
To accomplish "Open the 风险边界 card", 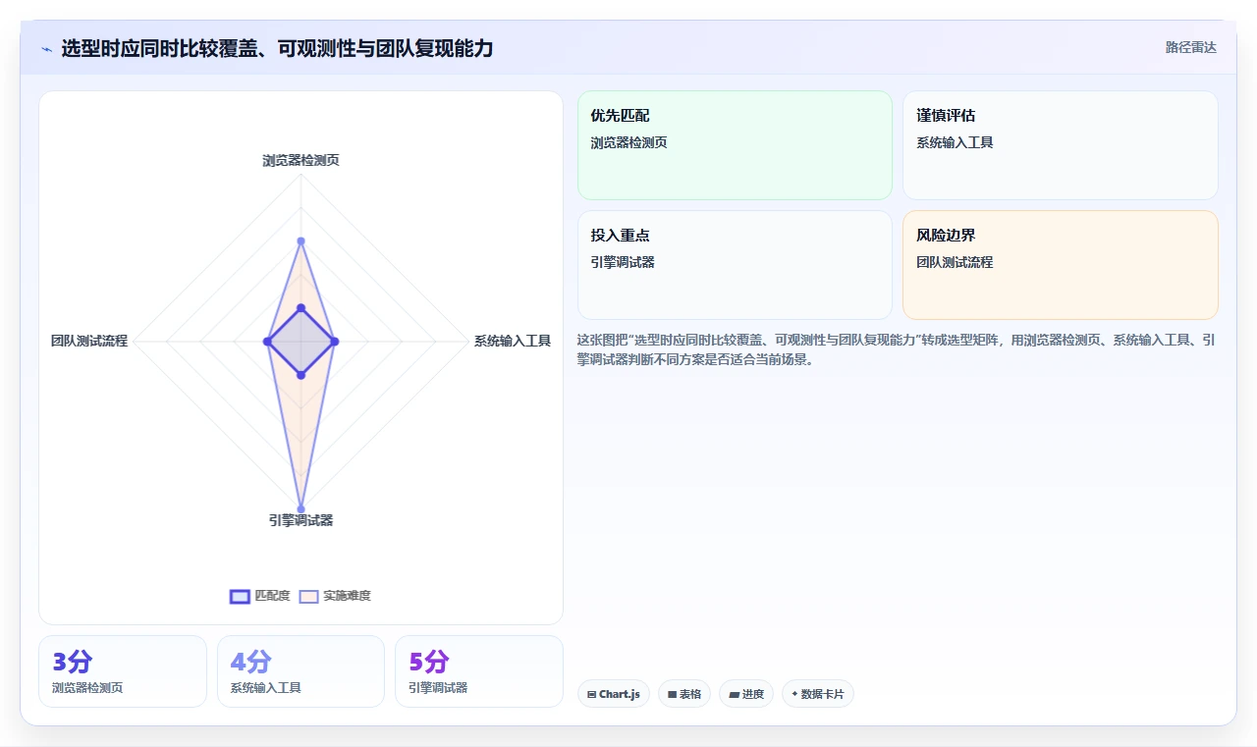I will click(x=1061, y=265).
